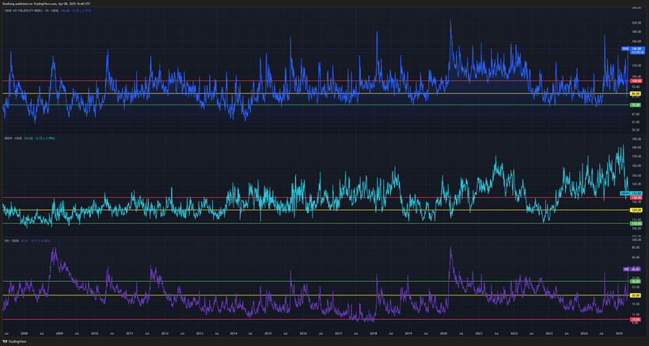Click the green 75.00 price label on VVIX pane
649x346 pixels.
coord(635,105)
